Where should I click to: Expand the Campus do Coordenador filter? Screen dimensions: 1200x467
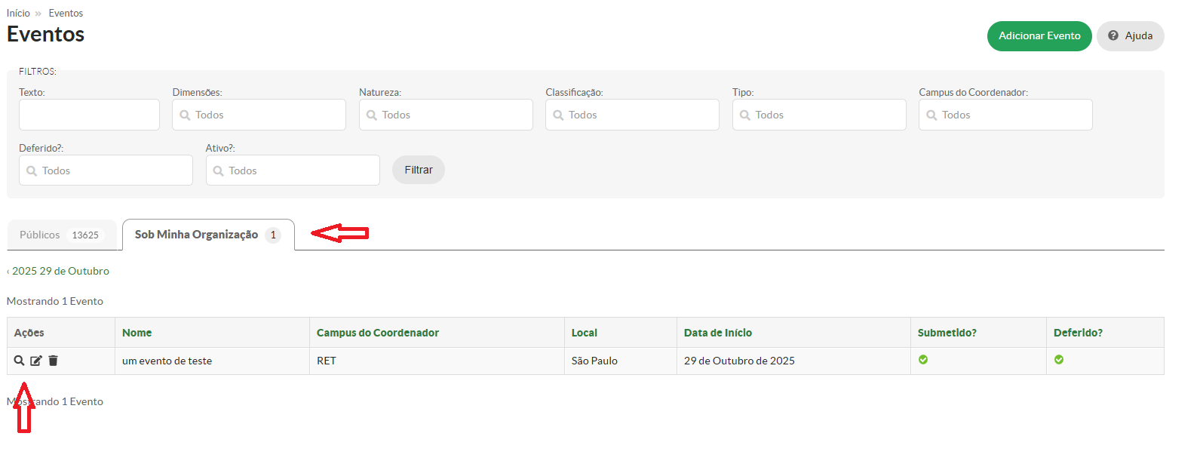(x=1005, y=115)
